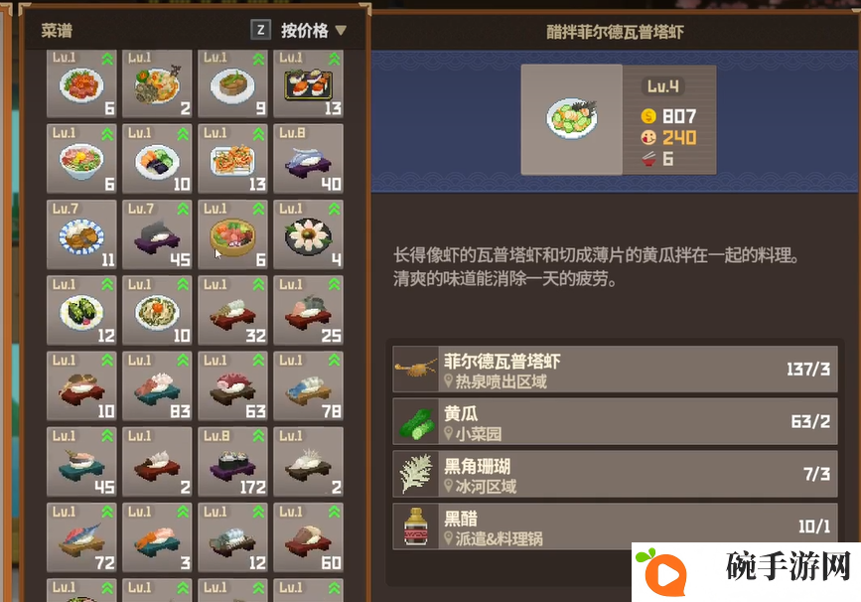The height and width of the screenshot is (602, 861).
Task: Choose the sushi platter recipe with count 13
Action: (309, 83)
